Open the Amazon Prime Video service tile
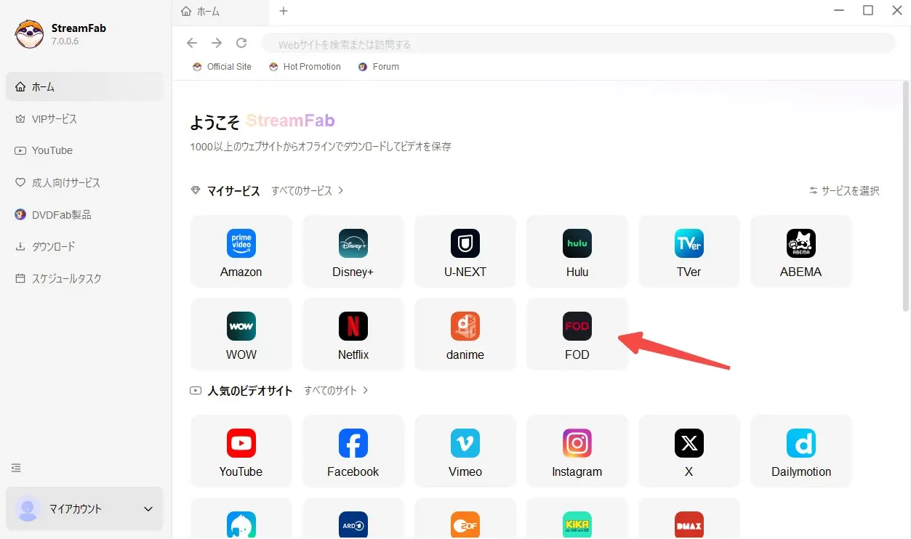This screenshot has width=911, height=539. (x=241, y=251)
